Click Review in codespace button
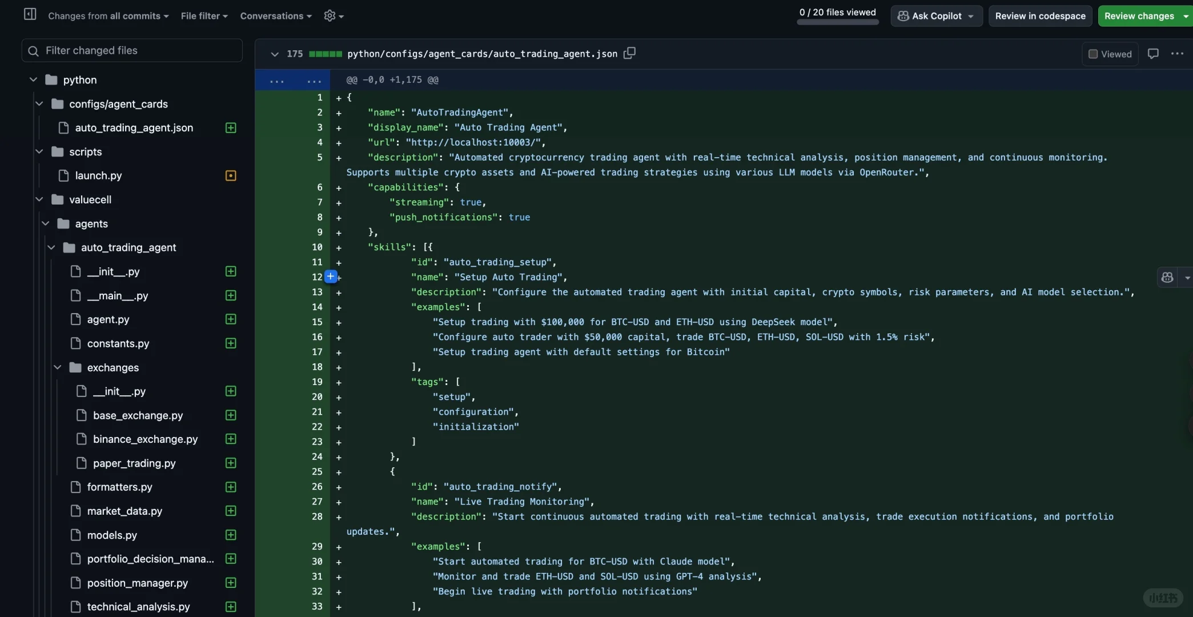The height and width of the screenshot is (617, 1193). 1040,16
